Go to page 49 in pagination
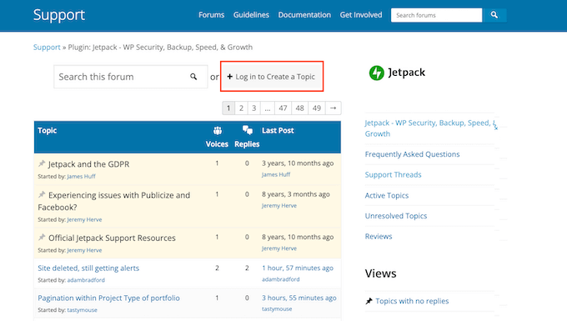The height and width of the screenshot is (321, 567). tap(317, 108)
